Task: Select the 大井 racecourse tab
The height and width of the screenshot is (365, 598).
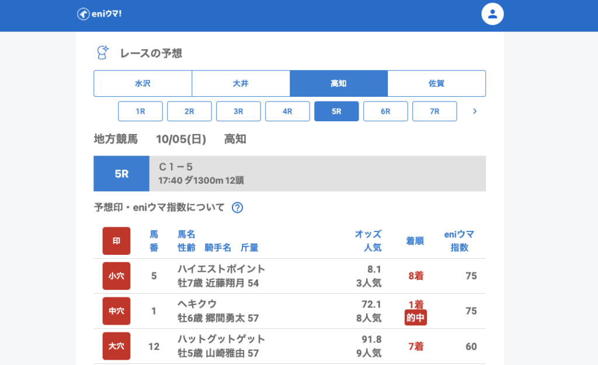Action: [x=241, y=83]
